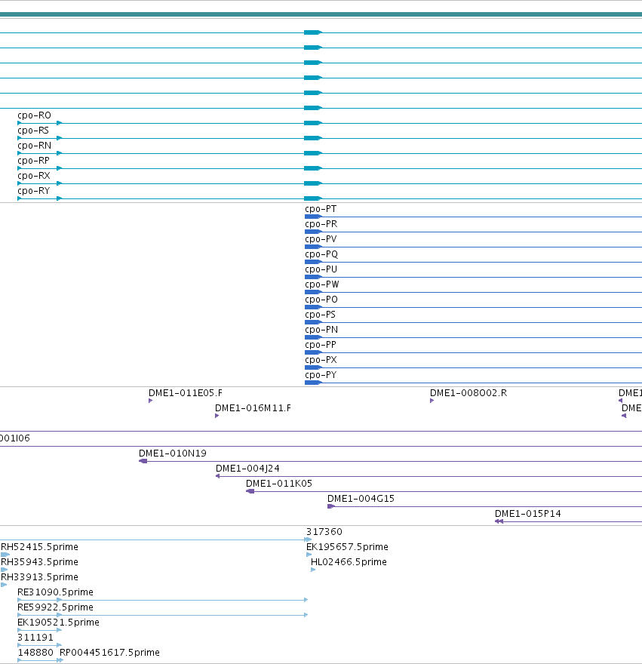642x664 pixels.
Task: Click the DME1-011K05 clone end arrow
Action: [250, 491]
